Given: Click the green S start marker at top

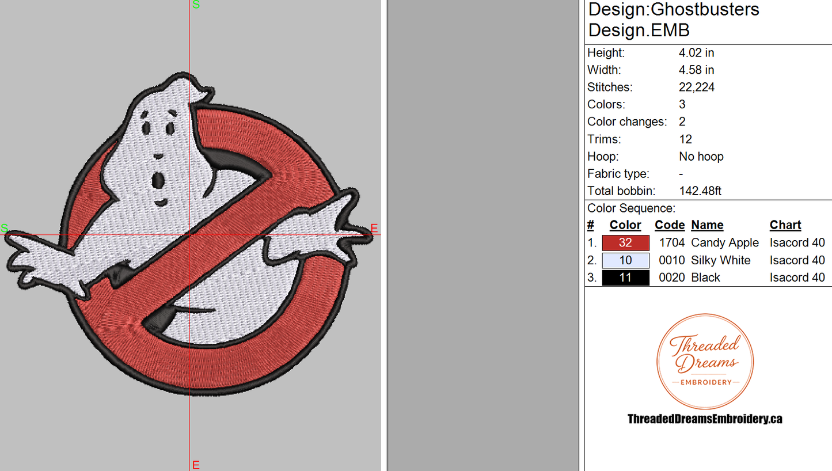Looking at the screenshot, I should (196, 5).
